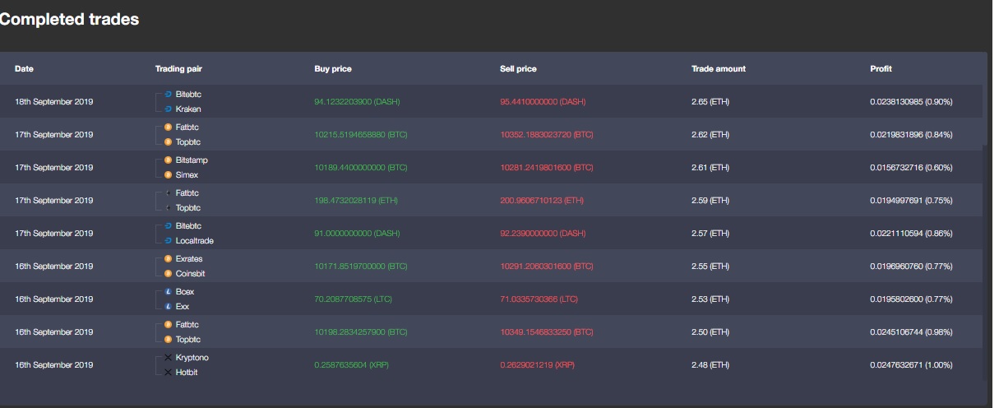Click the DASH icon beside Bitebtc in the 2.57 ETH row
999x408 pixels.
point(168,226)
